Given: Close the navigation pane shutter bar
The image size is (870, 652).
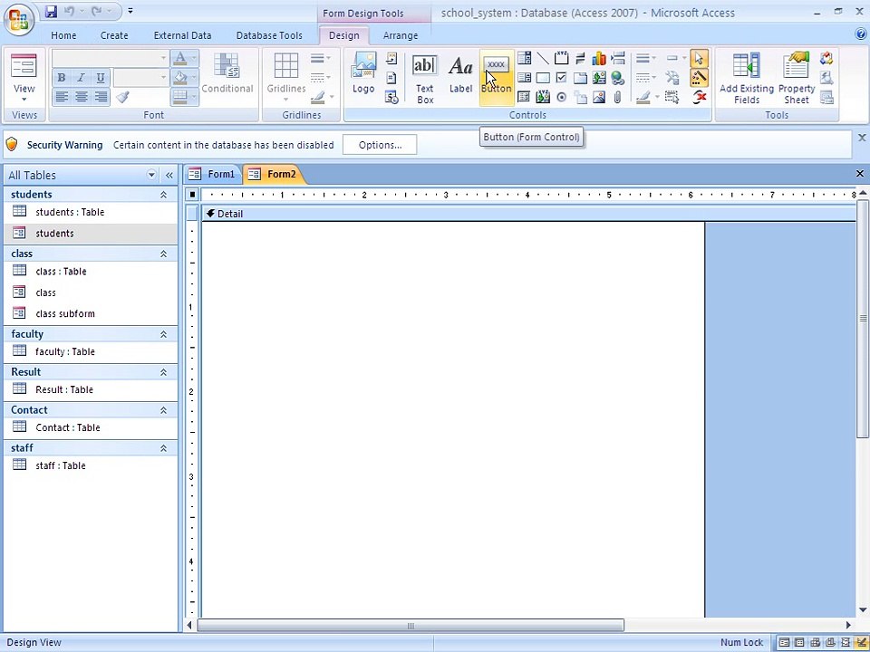Looking at the screenshot, I should [x=169, y=175].
